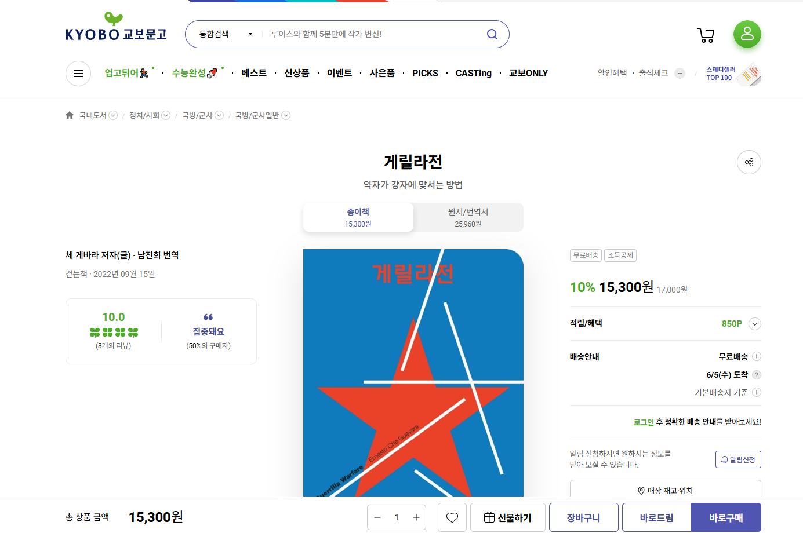The image size is (803, 533).
Task: Open the 이벤트 menu
Action: (x=340, y=73)
